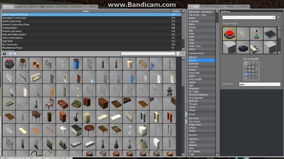Click the button Description text field

click(x=260, y=84)
